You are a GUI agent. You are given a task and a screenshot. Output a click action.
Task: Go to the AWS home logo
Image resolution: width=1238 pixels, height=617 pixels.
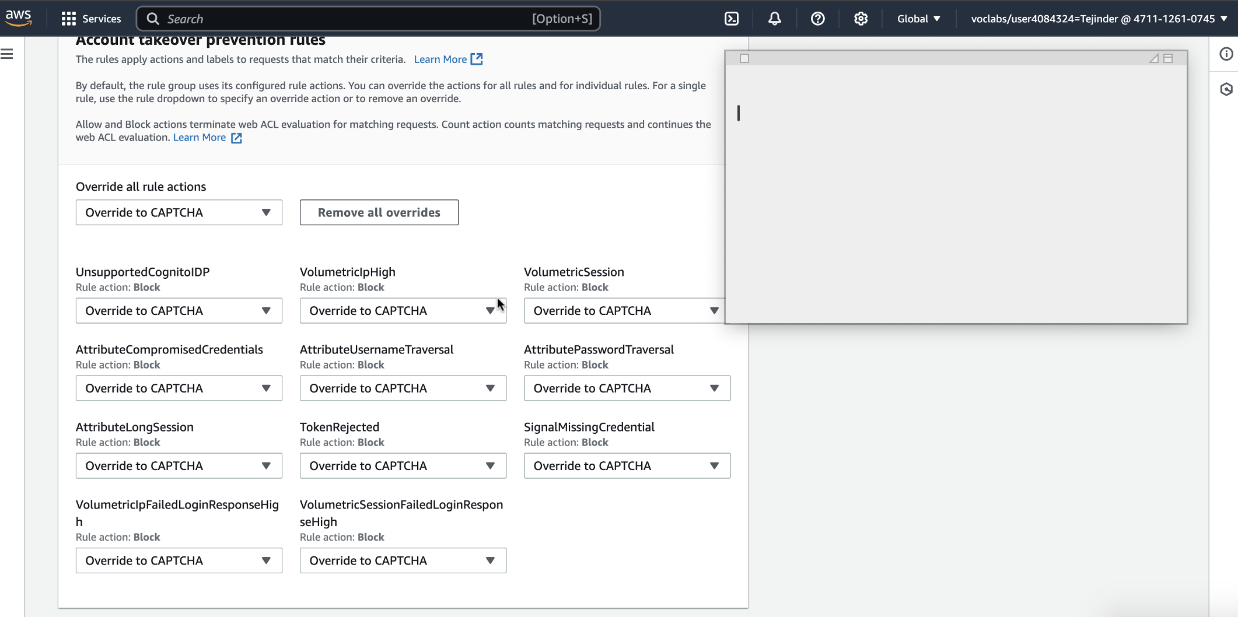(x=19, y=17)
